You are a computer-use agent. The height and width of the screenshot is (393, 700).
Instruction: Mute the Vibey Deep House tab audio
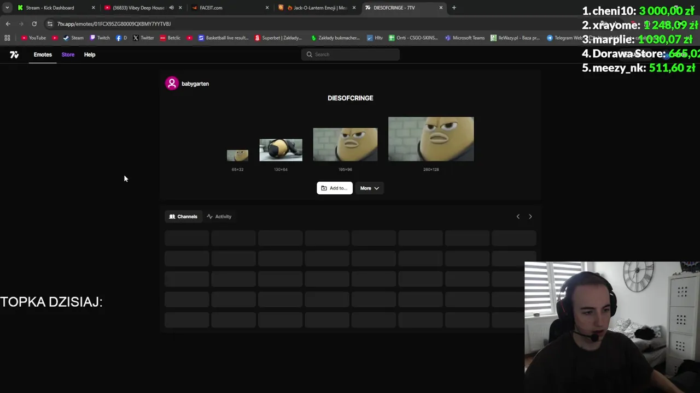(171, 8)
